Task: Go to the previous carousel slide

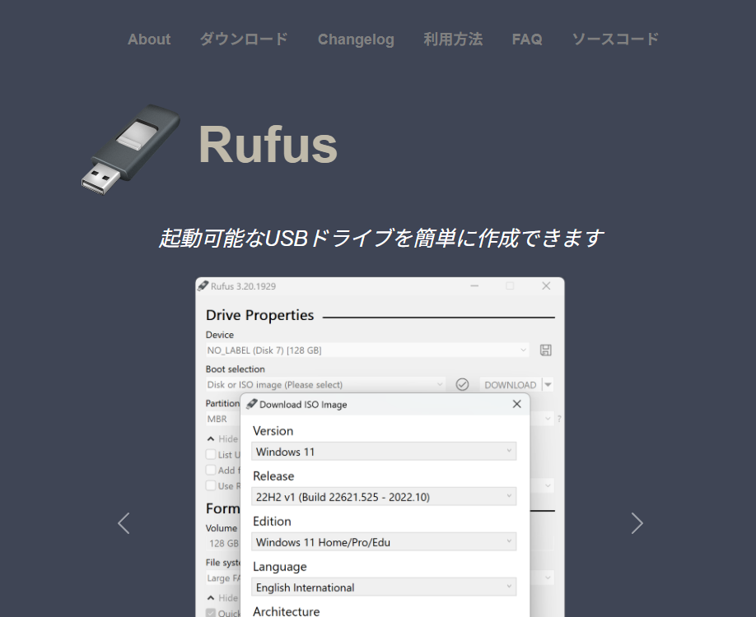Action: pyautogui.click(x=124, y=523)
